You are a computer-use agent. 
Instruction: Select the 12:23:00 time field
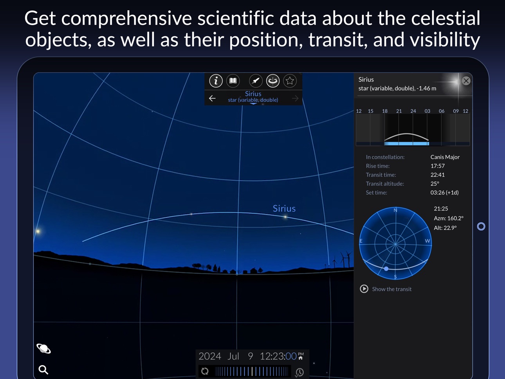click(x=278, y=356)
